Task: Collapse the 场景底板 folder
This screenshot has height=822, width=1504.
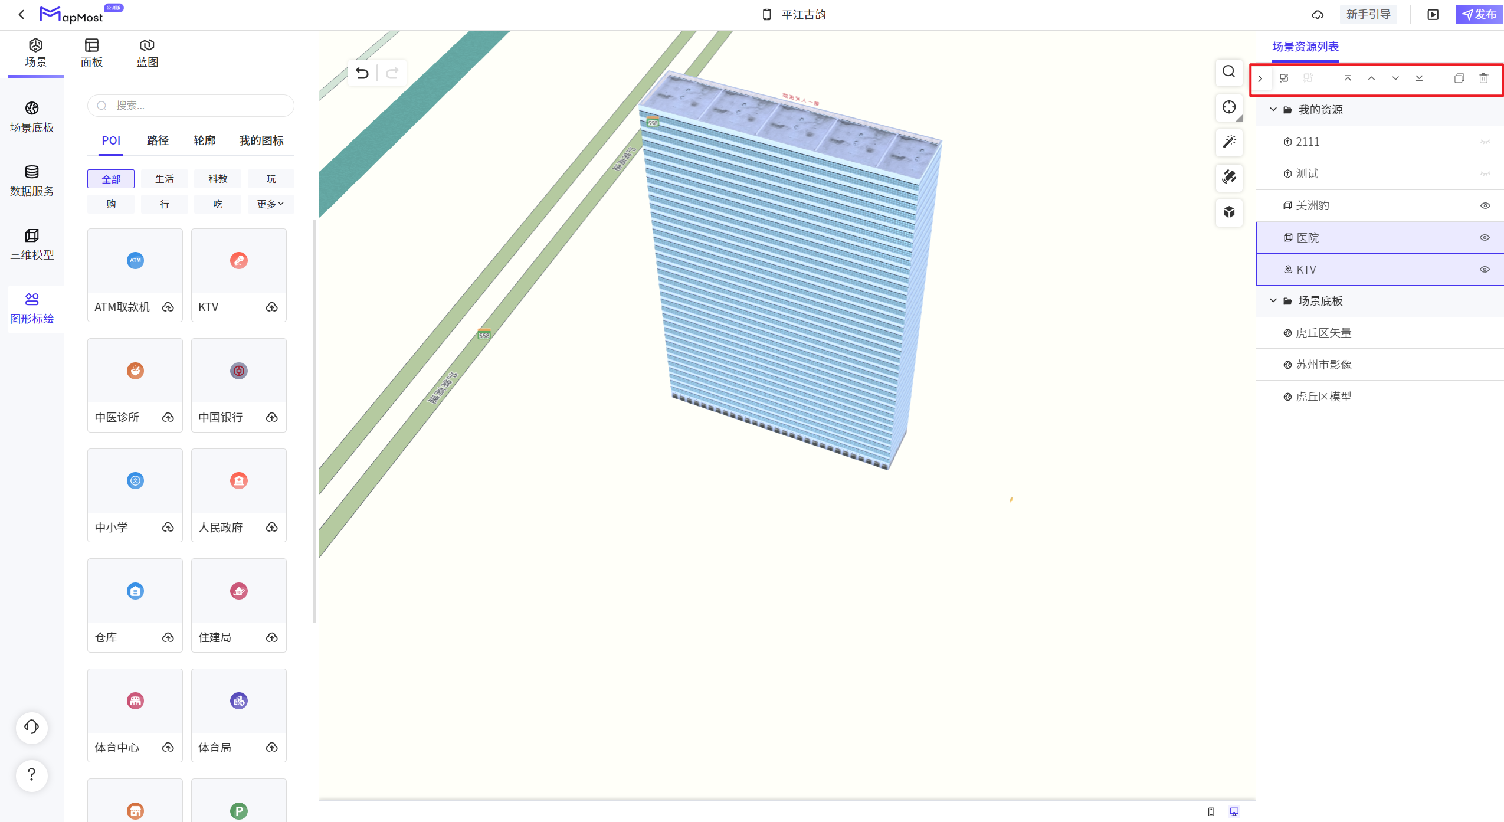Action: click(1273, 301)
